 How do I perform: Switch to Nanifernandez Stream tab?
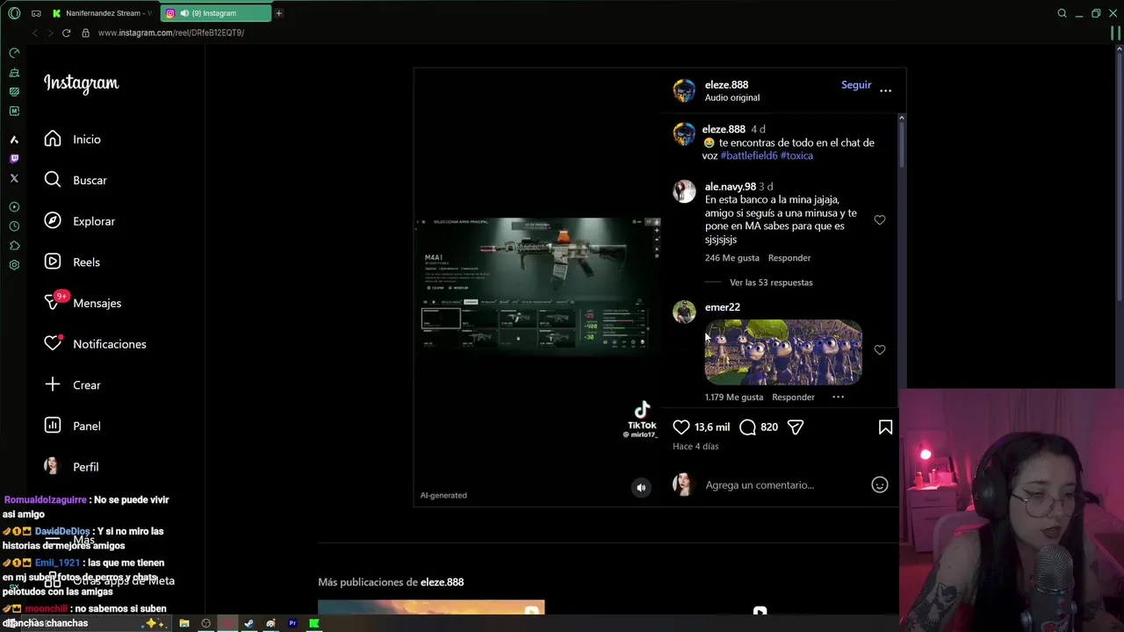pos(102,13)
